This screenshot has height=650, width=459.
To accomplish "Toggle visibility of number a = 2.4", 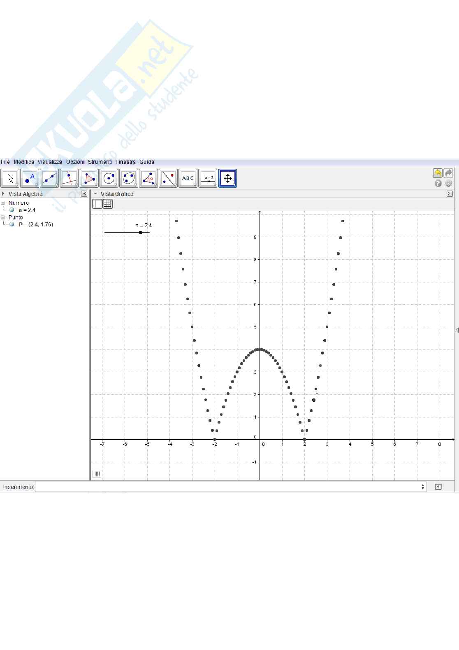I will tap(12, 210).
